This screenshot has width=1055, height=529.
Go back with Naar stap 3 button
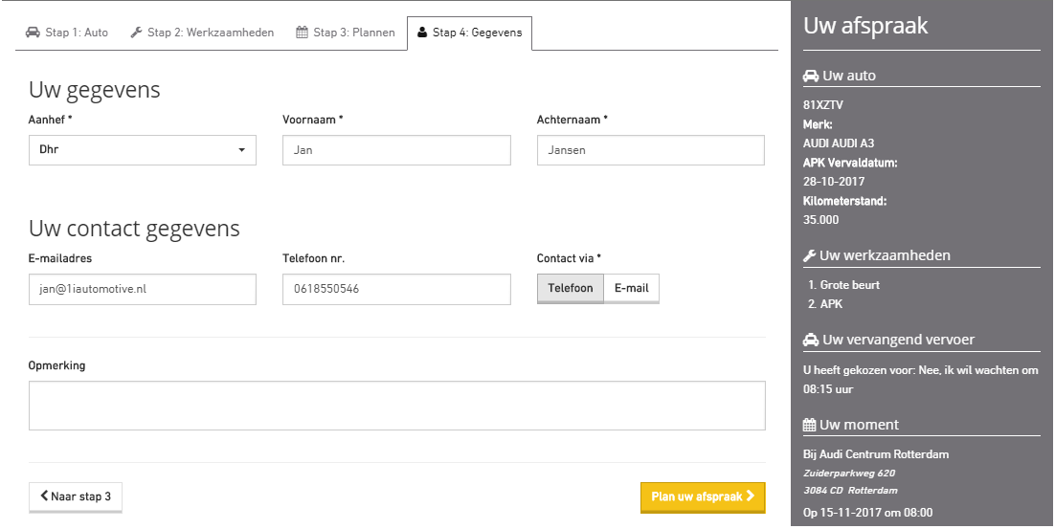tap(76, 497)
